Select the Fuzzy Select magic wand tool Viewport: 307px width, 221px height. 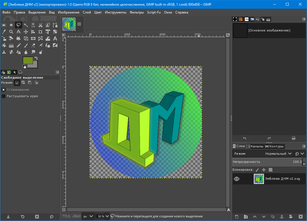point(26,25)
